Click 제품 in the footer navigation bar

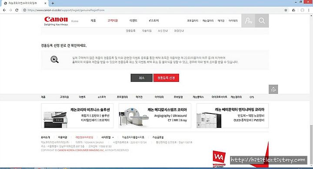(43, 97)
